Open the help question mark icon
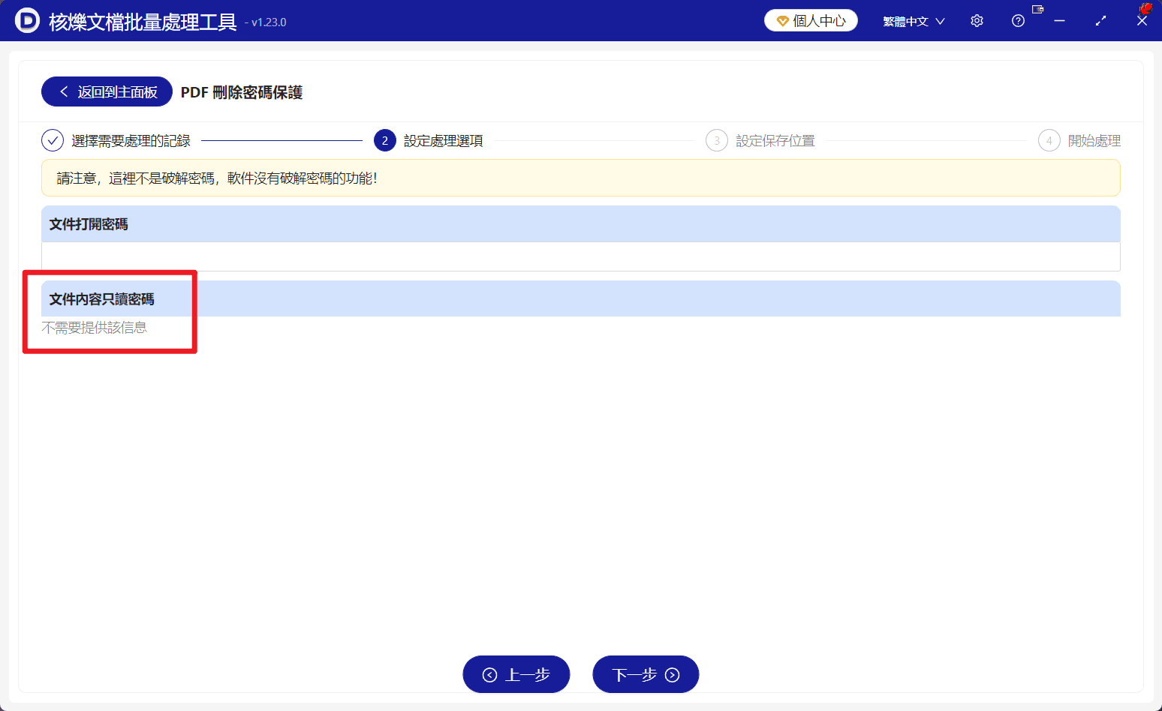 (1018, 21)
